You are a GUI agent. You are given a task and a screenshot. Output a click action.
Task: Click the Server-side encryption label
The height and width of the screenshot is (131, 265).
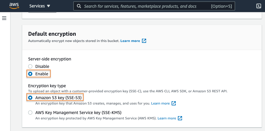click(50, 59)
